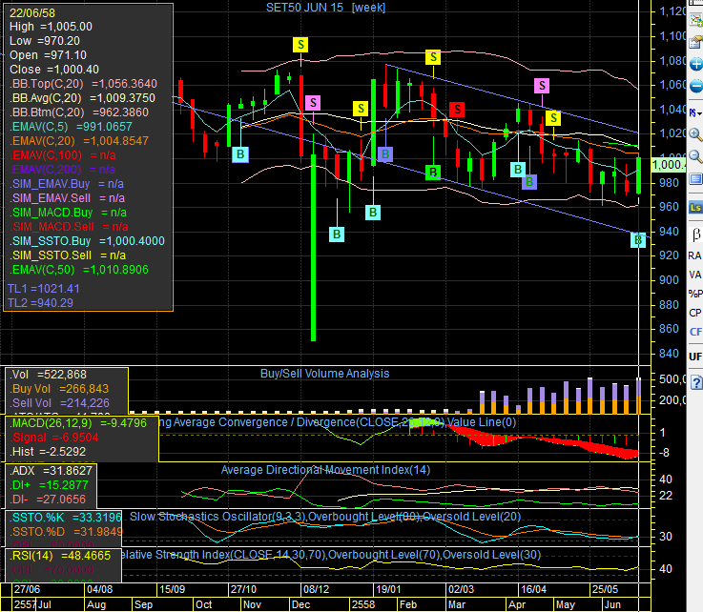Screen dimensions: 703x612
Task: Click the pink S sell marker near 08/12
Action: 313,103
